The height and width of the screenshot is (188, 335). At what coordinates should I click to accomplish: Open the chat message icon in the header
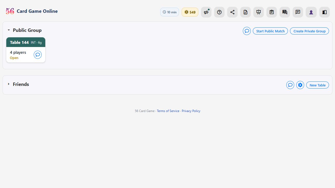(298, 12)
